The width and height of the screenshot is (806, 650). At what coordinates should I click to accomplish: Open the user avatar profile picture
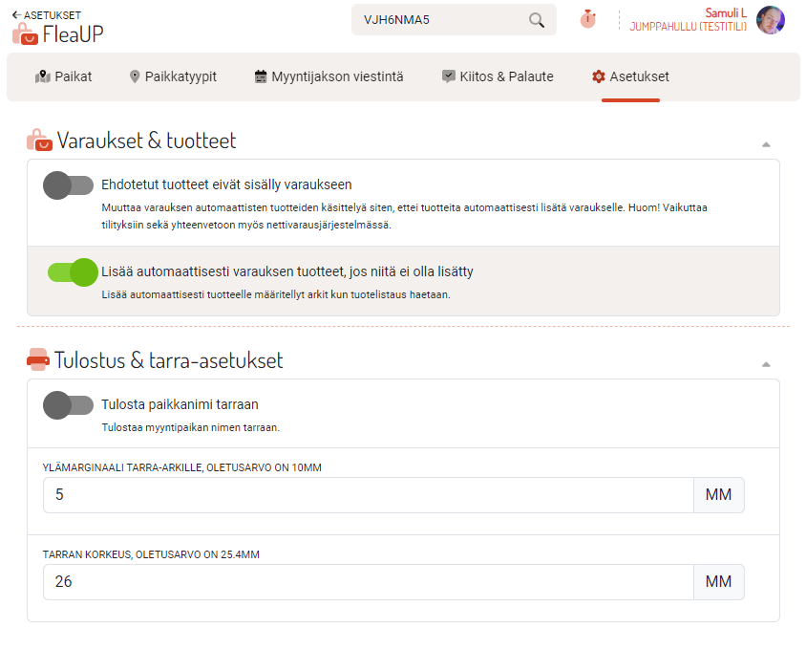770,20
